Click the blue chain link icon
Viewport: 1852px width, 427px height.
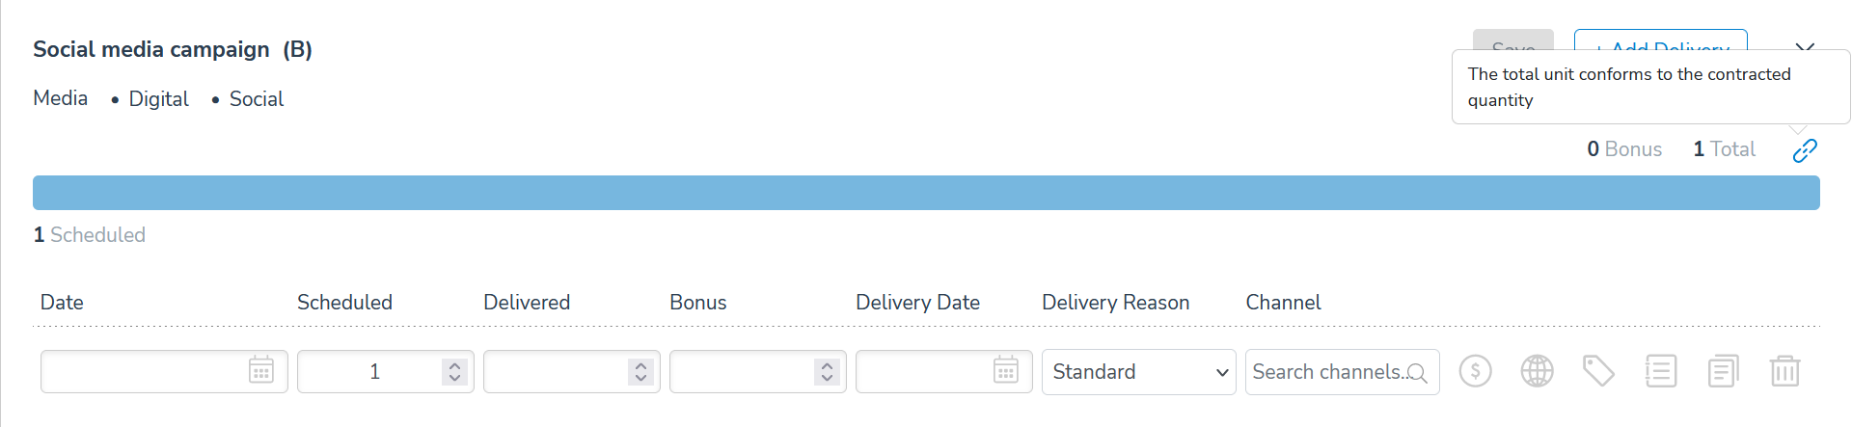click(1805, 150)
